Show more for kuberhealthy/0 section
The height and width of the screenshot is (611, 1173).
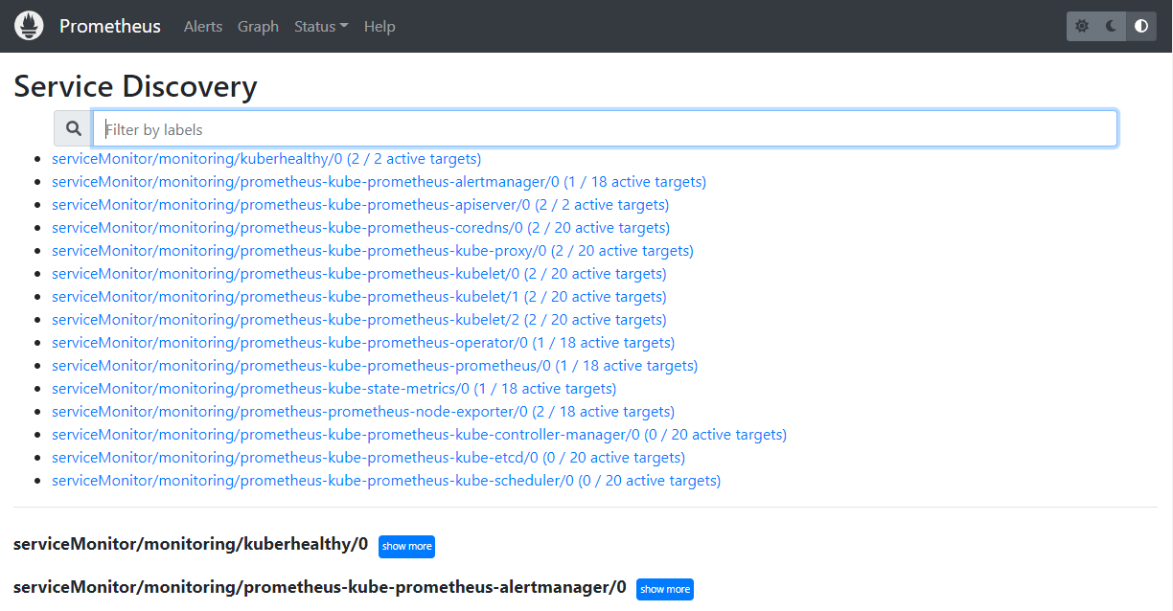[x=406, y=546]
